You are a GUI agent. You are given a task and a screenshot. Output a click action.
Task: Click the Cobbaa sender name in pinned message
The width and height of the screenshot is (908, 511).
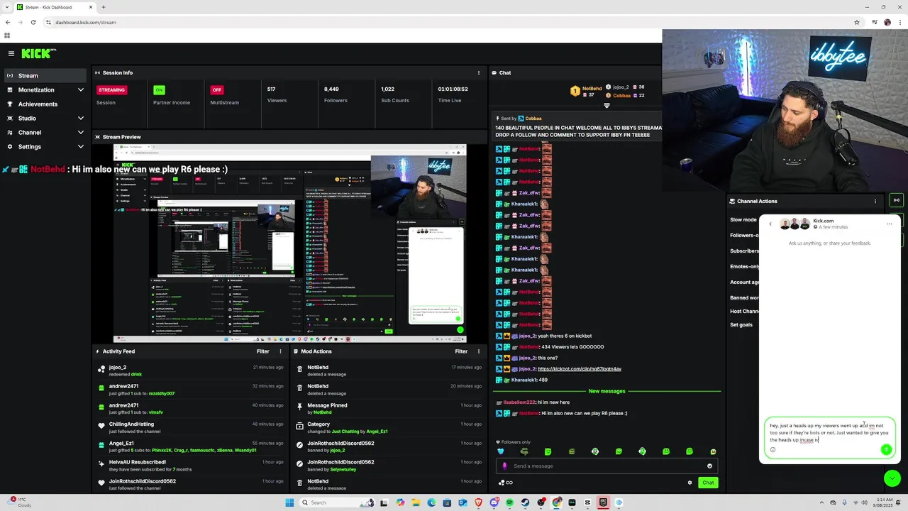click(533, 119)
